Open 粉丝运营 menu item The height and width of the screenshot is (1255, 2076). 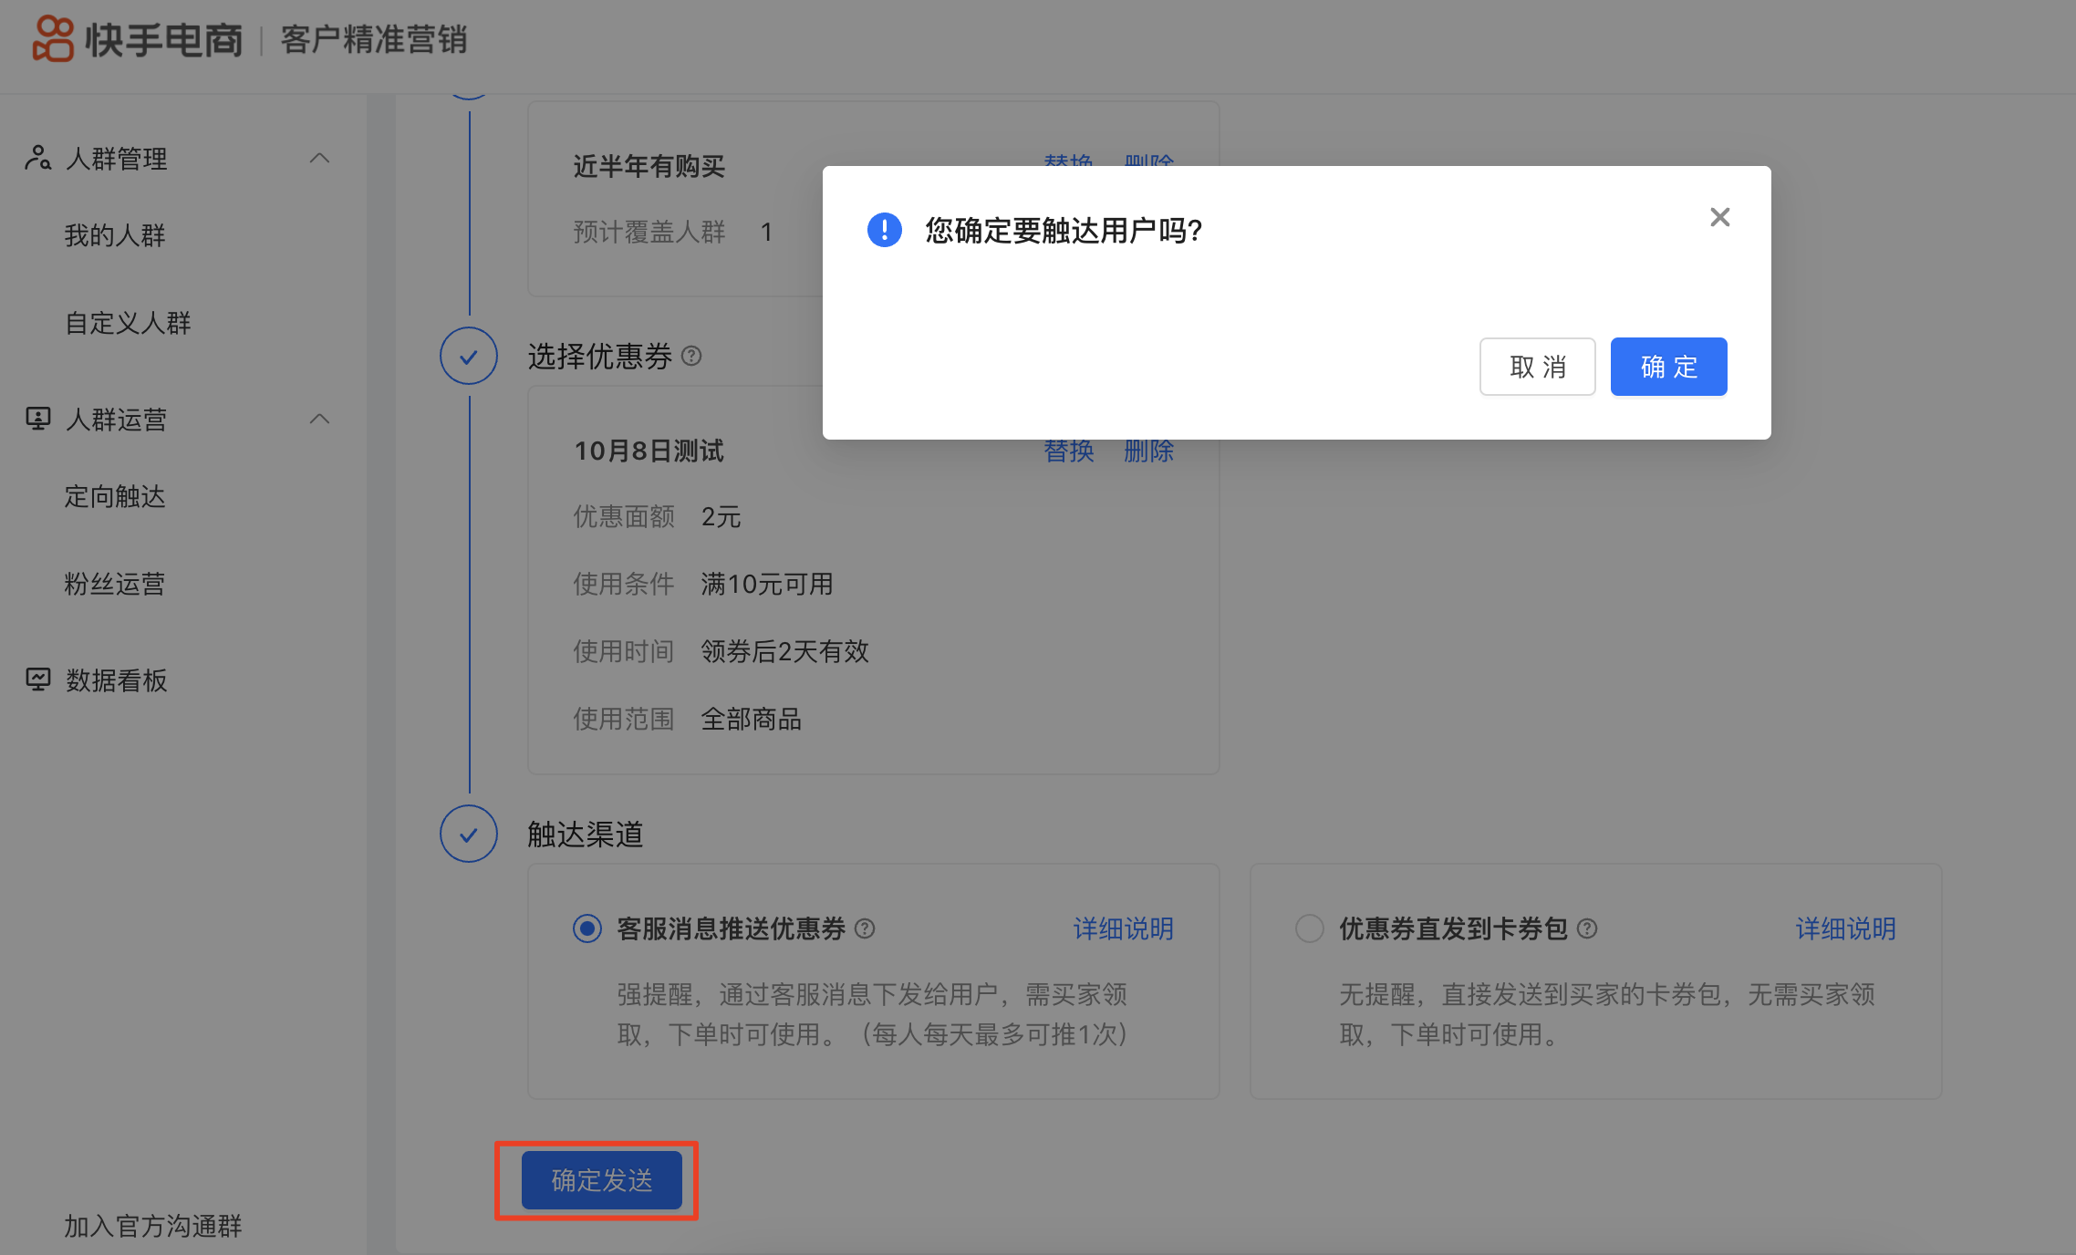point(115,584)
